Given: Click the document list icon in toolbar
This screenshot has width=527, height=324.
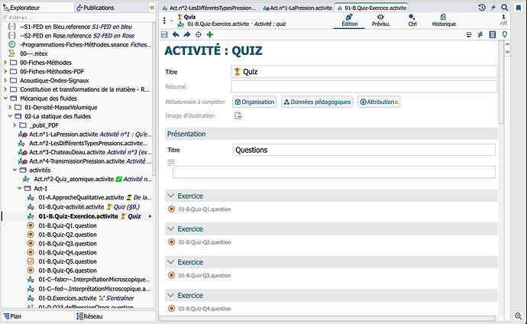Looking at the screenshot, I should pyautogui.click(x=493, y=34).
